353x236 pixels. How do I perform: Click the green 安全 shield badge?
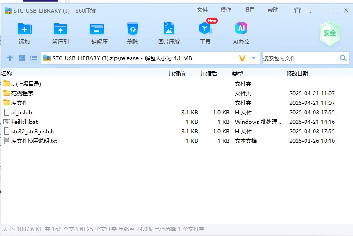click(329, 33)
